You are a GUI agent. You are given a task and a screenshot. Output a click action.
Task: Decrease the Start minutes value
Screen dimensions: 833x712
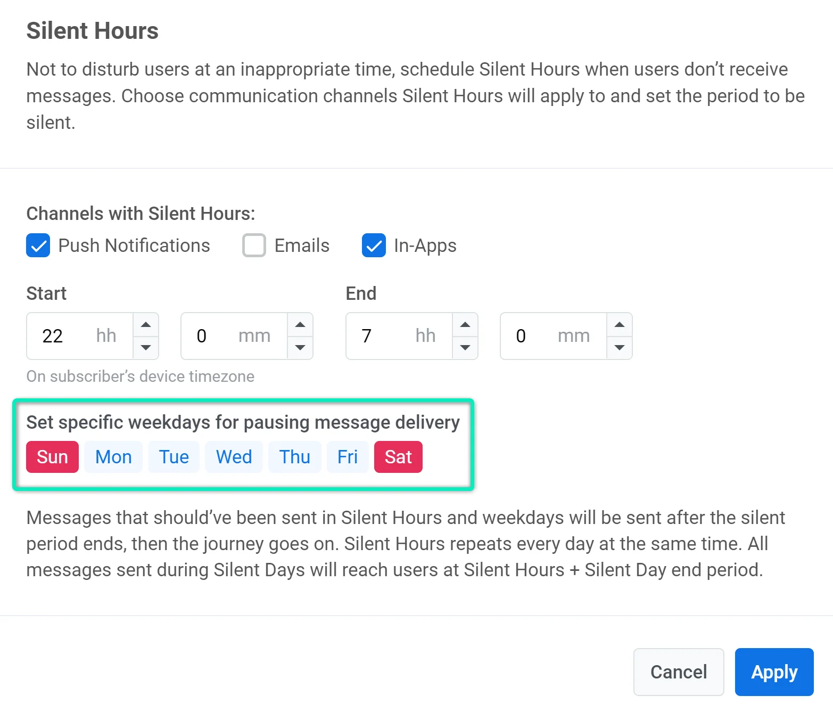(x=300, y=348)
